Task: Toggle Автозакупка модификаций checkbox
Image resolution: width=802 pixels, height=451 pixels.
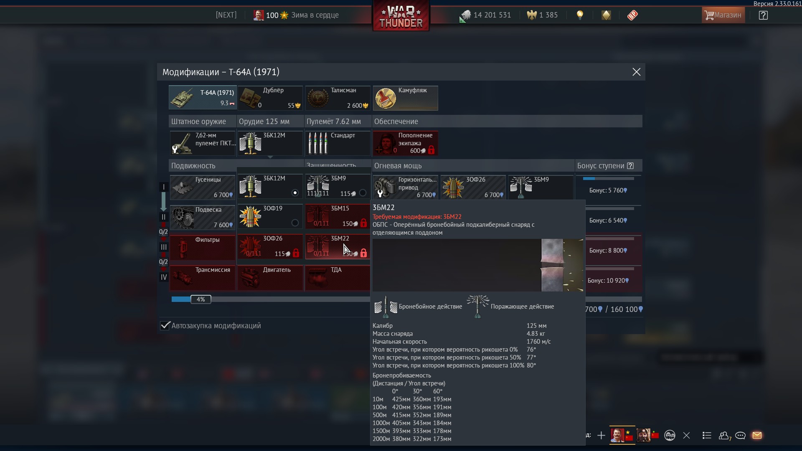Action: coord(165,325)
